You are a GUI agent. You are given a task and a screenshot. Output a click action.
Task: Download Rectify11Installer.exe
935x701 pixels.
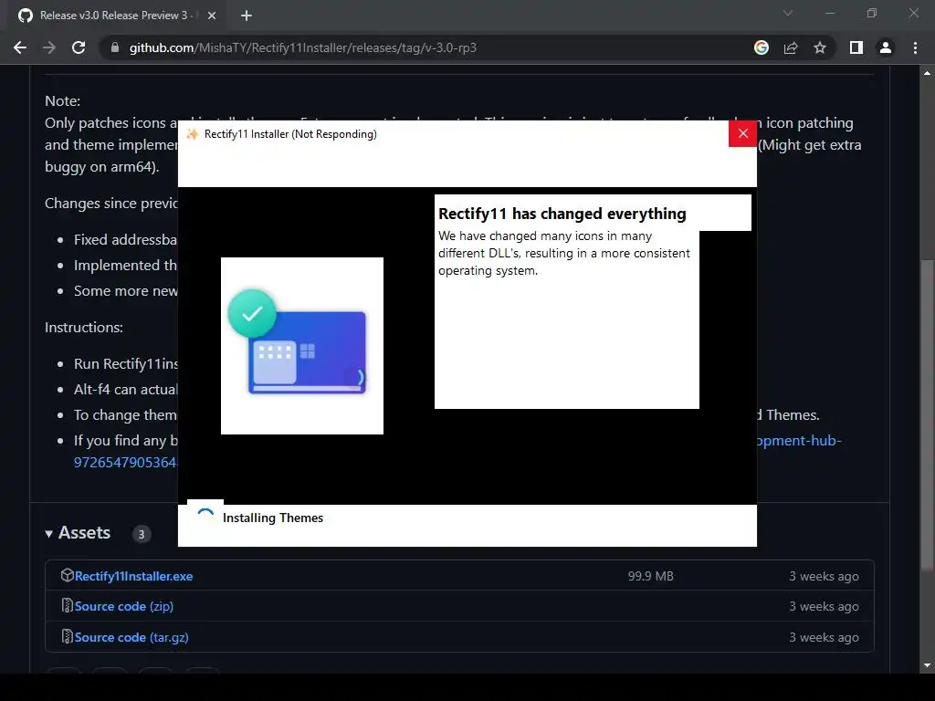[x=133, y=577]
